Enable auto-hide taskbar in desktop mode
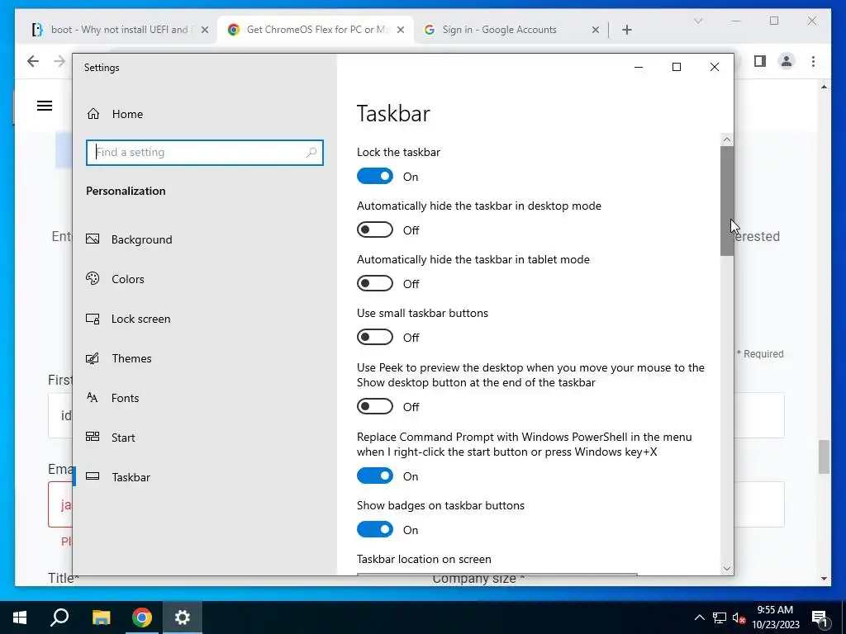Viewport: 846px width, 634px height. point(375,229)
